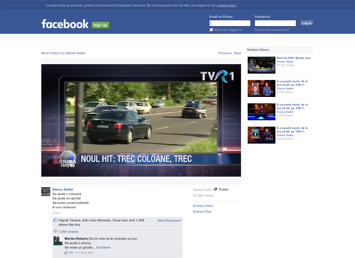Click the 4 hrs post timestamp
This screenshot has height=258, width=355.
56,213
